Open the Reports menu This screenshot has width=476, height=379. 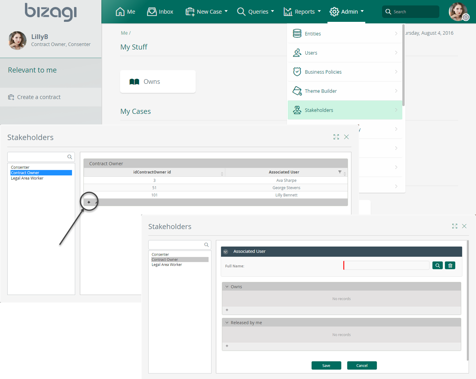302,12
